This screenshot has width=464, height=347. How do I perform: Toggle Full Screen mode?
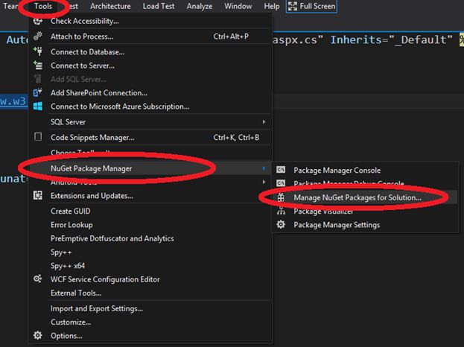pos(311,7)
